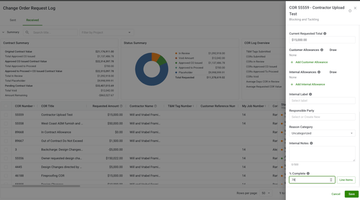Click 'In Contract Allowance' title cell

point(56,132)
